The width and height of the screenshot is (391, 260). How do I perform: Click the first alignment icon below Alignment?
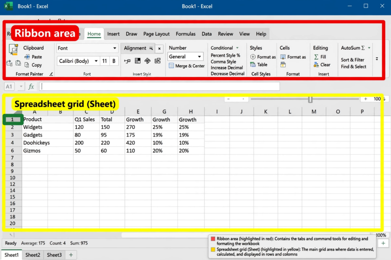coord(128,61)
